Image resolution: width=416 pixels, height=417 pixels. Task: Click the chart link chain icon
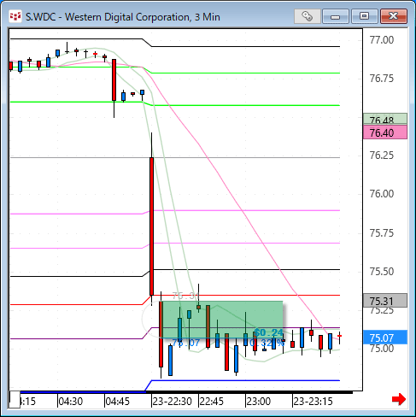tap(307, 16)
